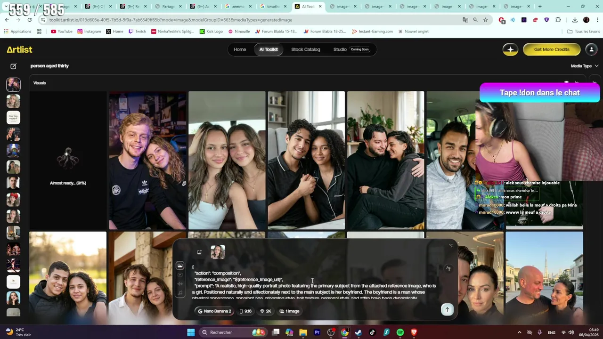Viewport: 603px width, 339px height.
Task: Open the Instagram bookmark
Action: pos(89,32)
